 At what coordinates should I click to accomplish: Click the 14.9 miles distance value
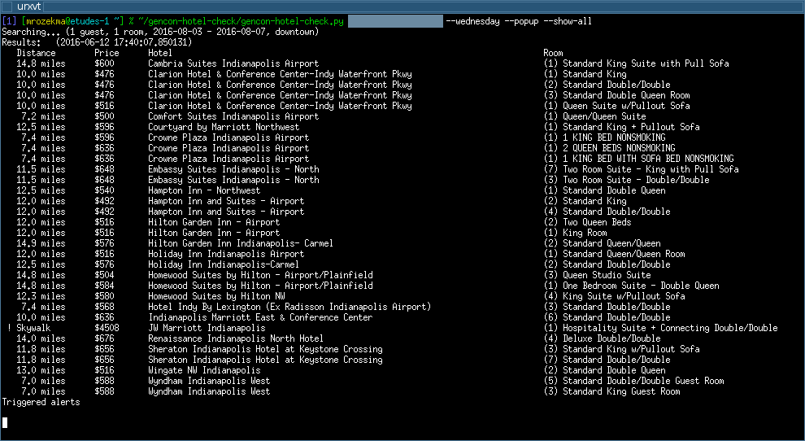41,243
